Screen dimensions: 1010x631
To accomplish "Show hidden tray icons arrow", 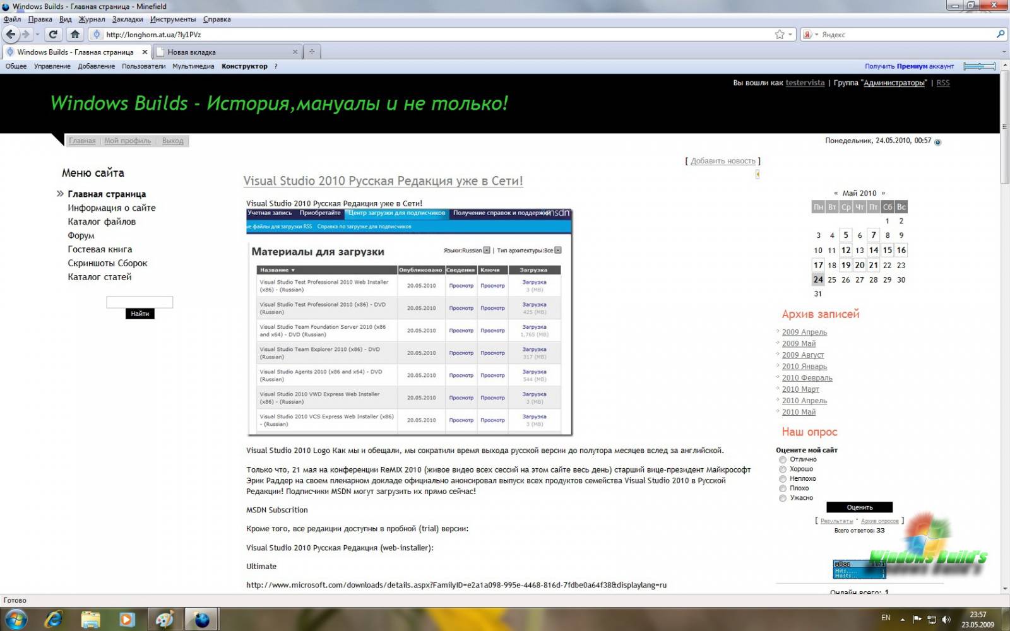I will 902,619.
